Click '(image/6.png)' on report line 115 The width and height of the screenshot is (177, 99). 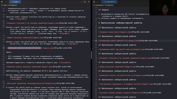[x=48, y=48]
